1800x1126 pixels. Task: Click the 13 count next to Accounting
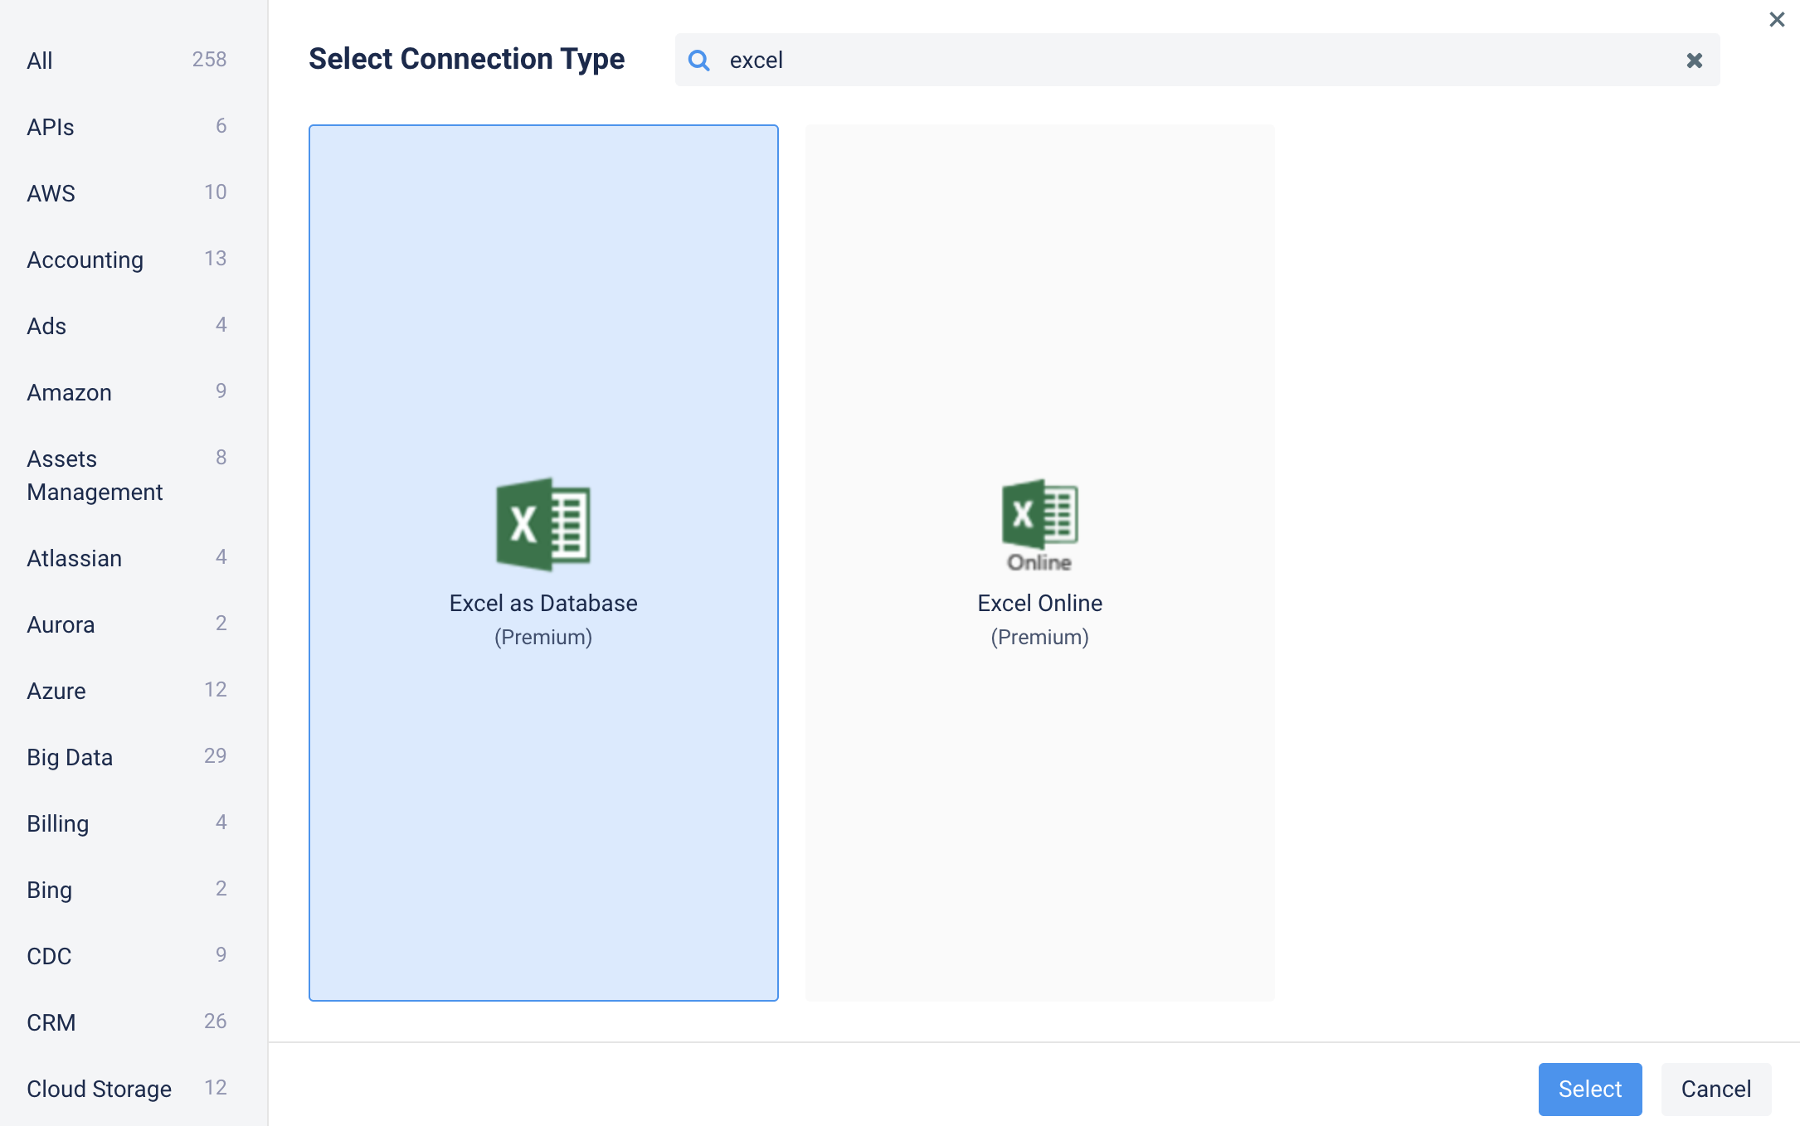215,258
